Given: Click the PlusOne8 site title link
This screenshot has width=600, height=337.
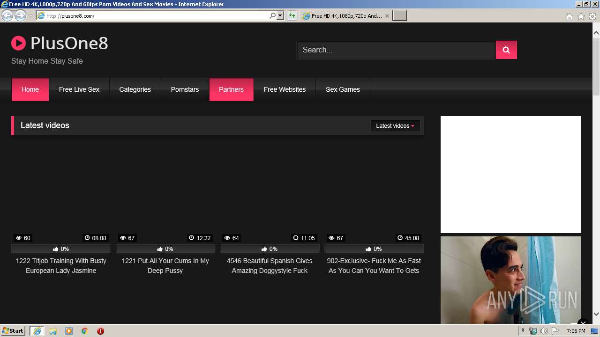Looking at the screenshot, I should [x=69, y=44].
